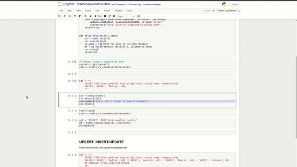This screenshot has height=167, width=297.
Task: Click the UPSERT: INSERT/UPDATE heading
Action: (x=101, y=142)
